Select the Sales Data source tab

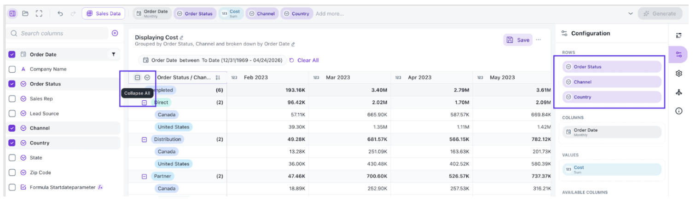[x=104, y=14]
